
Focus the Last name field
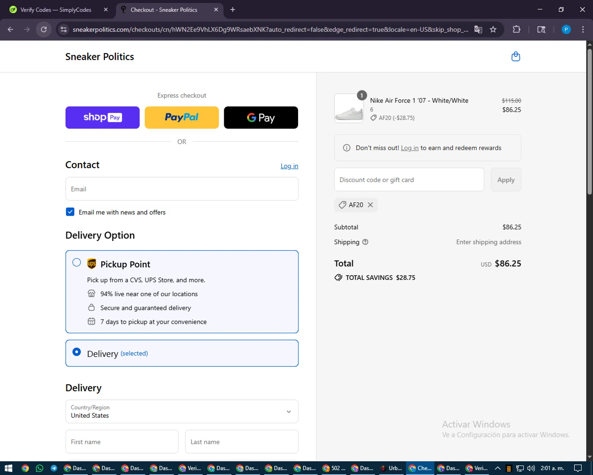(x=242, y=442)
